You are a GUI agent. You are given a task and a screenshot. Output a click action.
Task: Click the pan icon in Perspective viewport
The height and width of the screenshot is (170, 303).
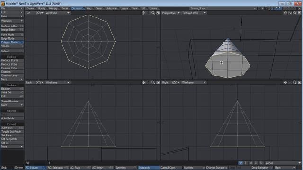pyautogui.click(x=285, y=13)
